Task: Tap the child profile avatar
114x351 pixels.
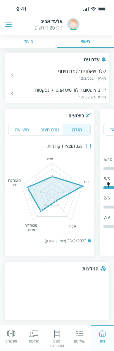Action: (73, 24)
